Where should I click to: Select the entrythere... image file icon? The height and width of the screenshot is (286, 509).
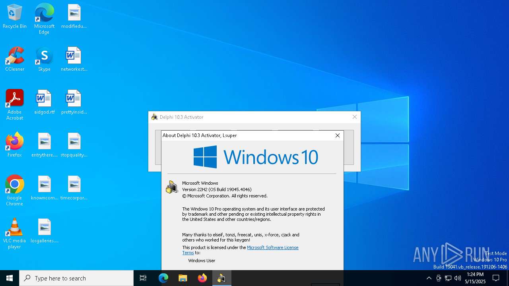tap(44, 145)
